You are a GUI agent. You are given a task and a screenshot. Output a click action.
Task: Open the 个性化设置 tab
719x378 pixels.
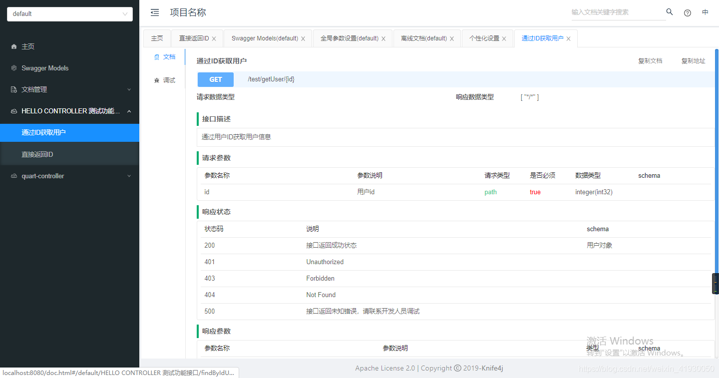pos(483,37)
